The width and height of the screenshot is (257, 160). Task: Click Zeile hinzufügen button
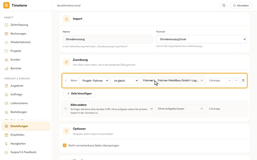click(80, 93)
